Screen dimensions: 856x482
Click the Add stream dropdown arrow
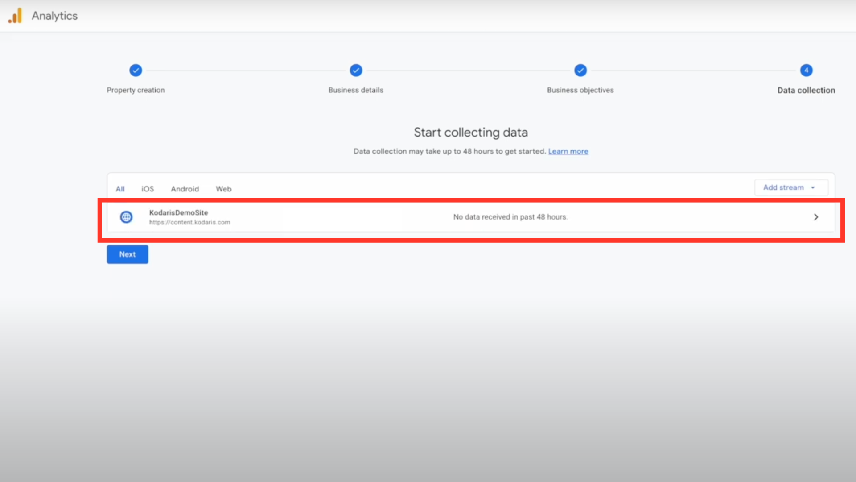point(813,188)
